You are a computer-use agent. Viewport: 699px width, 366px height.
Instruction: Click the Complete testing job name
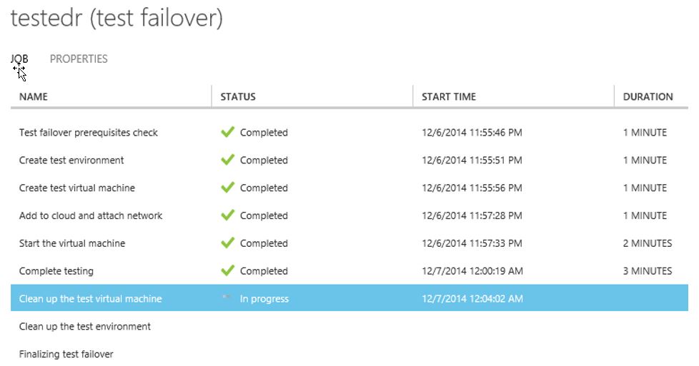click(56, 270)
